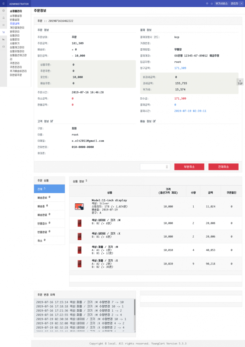Click the 부분취소 partial cancel button
245x347 pixels.
(189, 167)
